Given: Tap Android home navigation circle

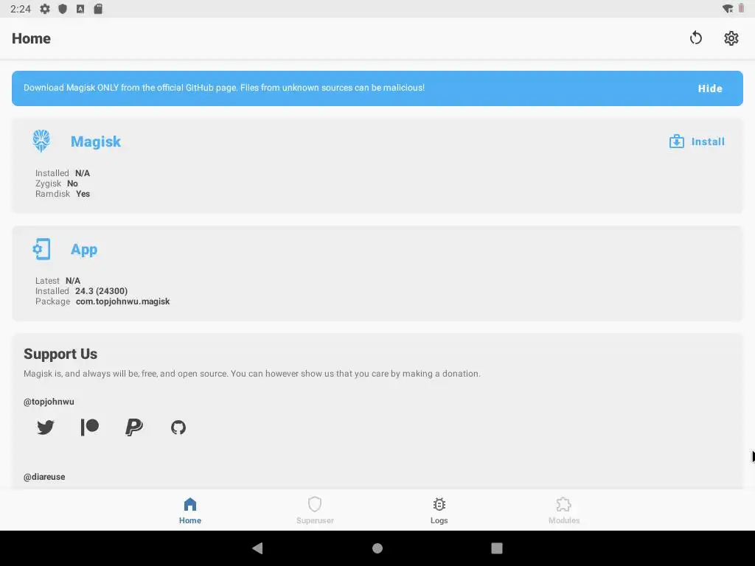Looking at the screenshot, I should [377, 548].
